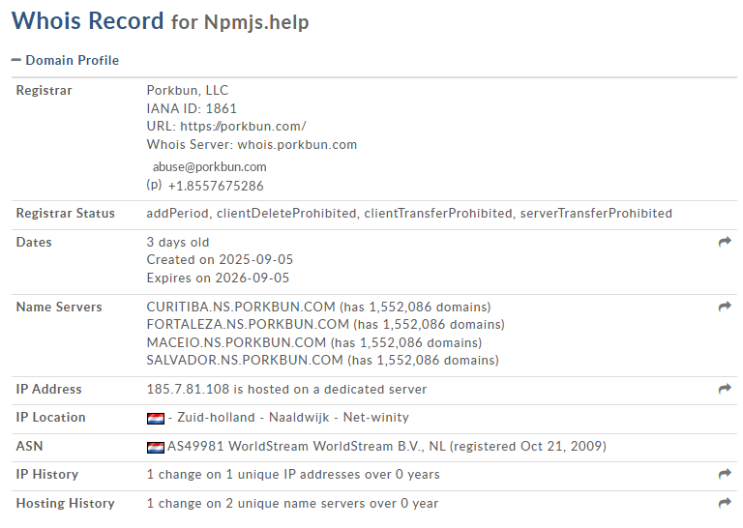The width and height of the screenshot is (743, 528).
Task: Click the (p) phone icon under Registrar
Action: point(154,185)
